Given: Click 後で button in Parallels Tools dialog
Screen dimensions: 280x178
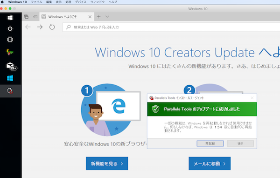Looking at the screenshot, I should [x=240, y=144].
